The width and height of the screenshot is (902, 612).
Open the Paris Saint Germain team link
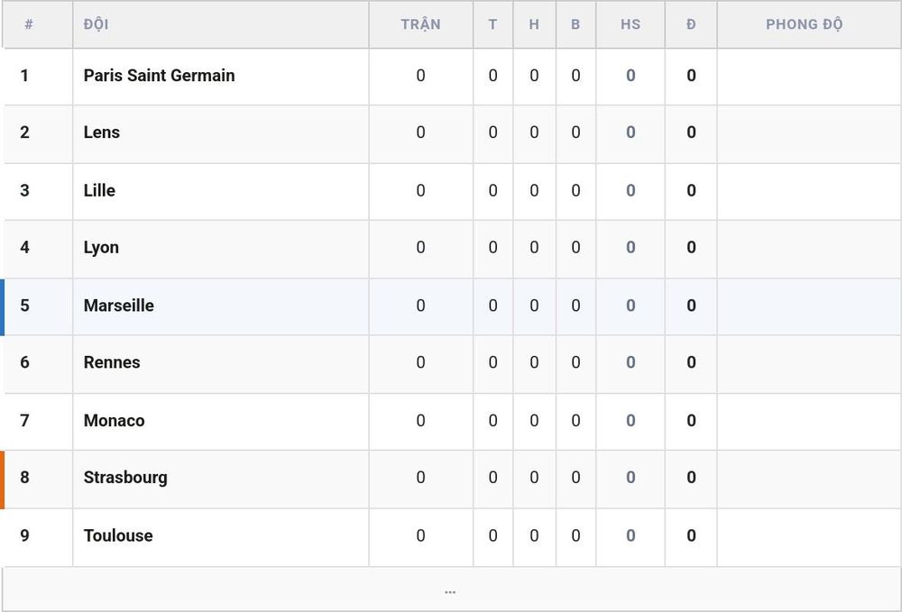coord(159,76)
